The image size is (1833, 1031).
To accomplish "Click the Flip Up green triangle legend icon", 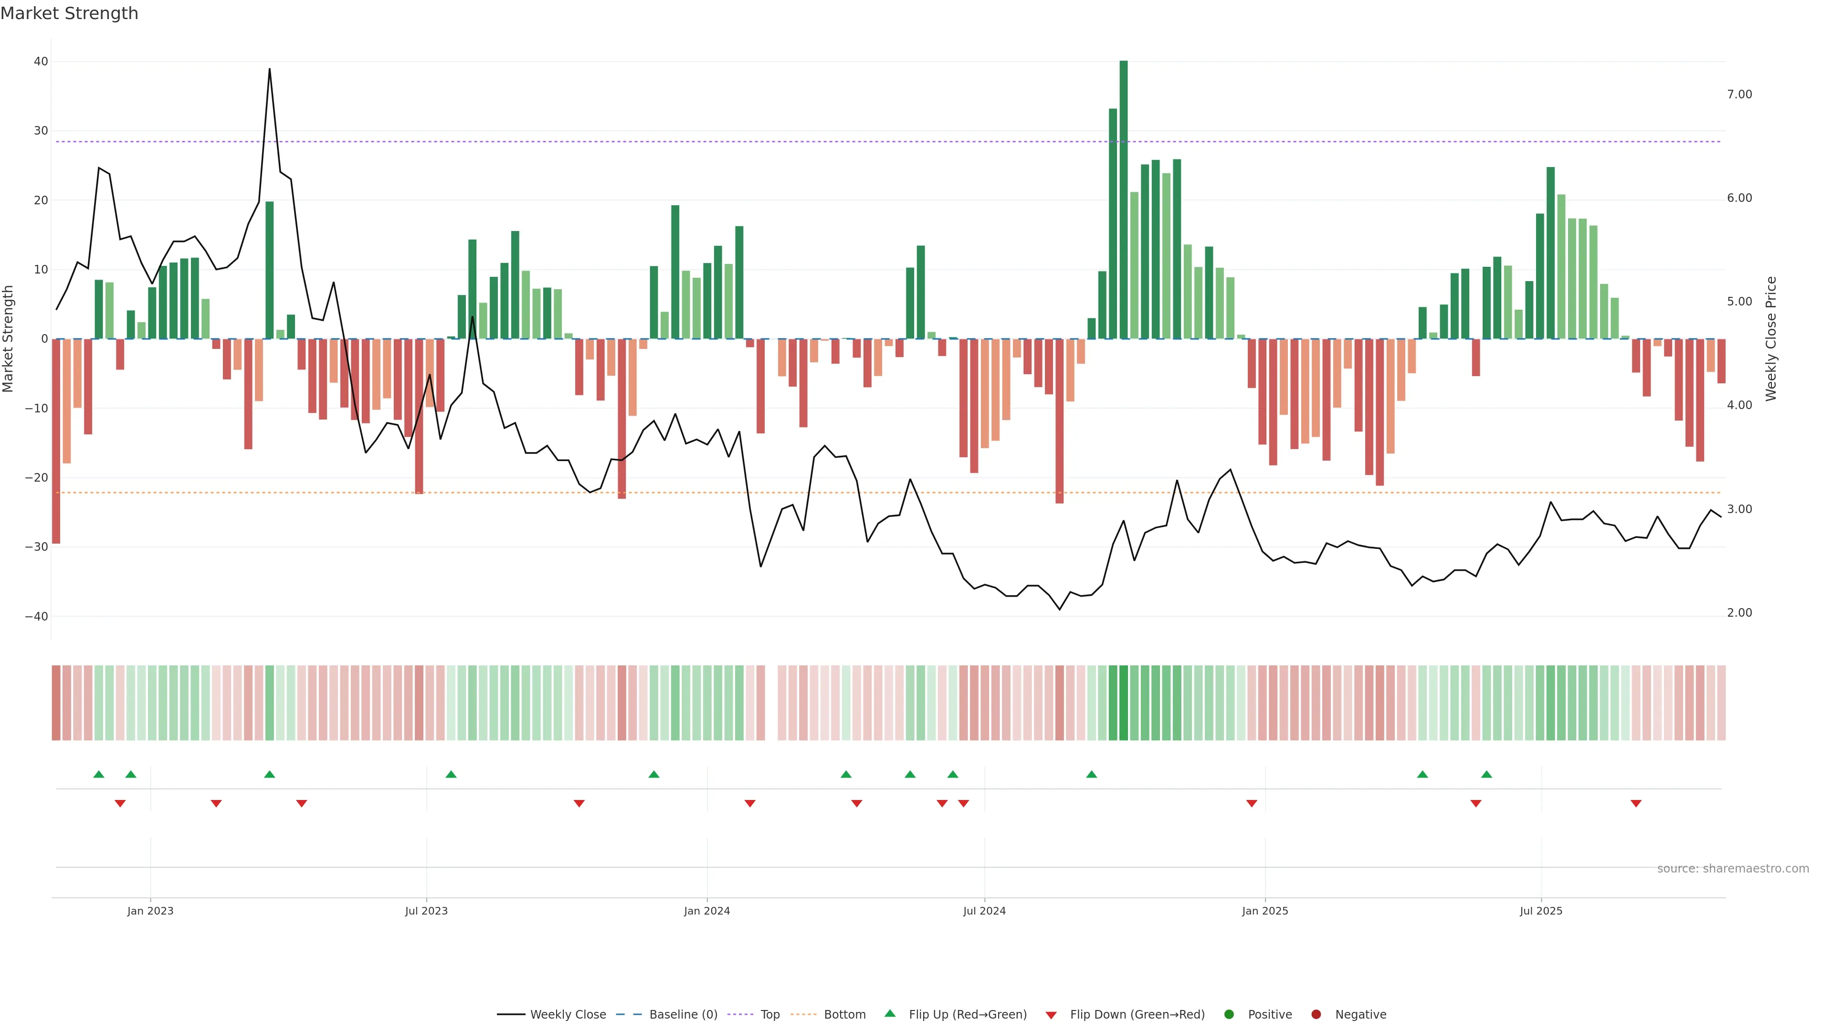I will click(889, 1014).
